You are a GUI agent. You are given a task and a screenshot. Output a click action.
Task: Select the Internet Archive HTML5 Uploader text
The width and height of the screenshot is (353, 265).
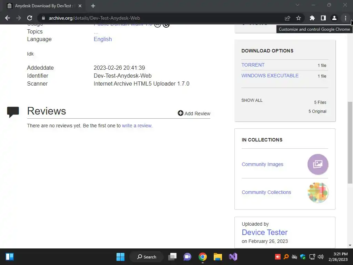[x=142, y=84]
